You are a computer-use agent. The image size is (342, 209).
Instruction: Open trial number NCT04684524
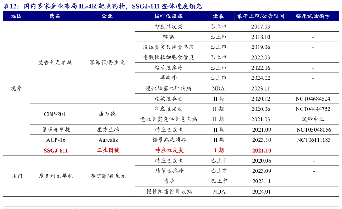313,99
